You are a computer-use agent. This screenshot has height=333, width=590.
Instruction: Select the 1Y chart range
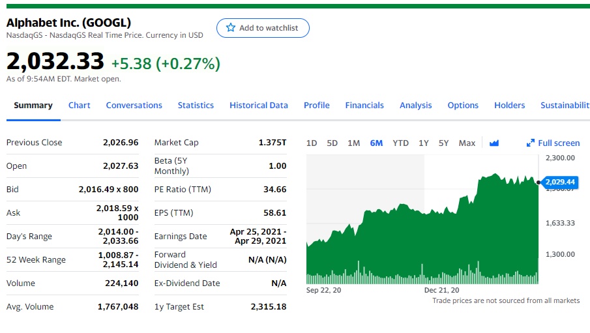(x=424, y=143)
